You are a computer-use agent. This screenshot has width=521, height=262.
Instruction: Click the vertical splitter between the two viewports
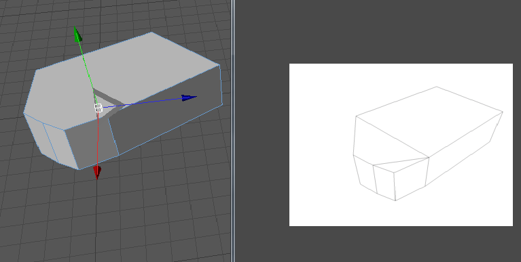click(x=233, y=131)
